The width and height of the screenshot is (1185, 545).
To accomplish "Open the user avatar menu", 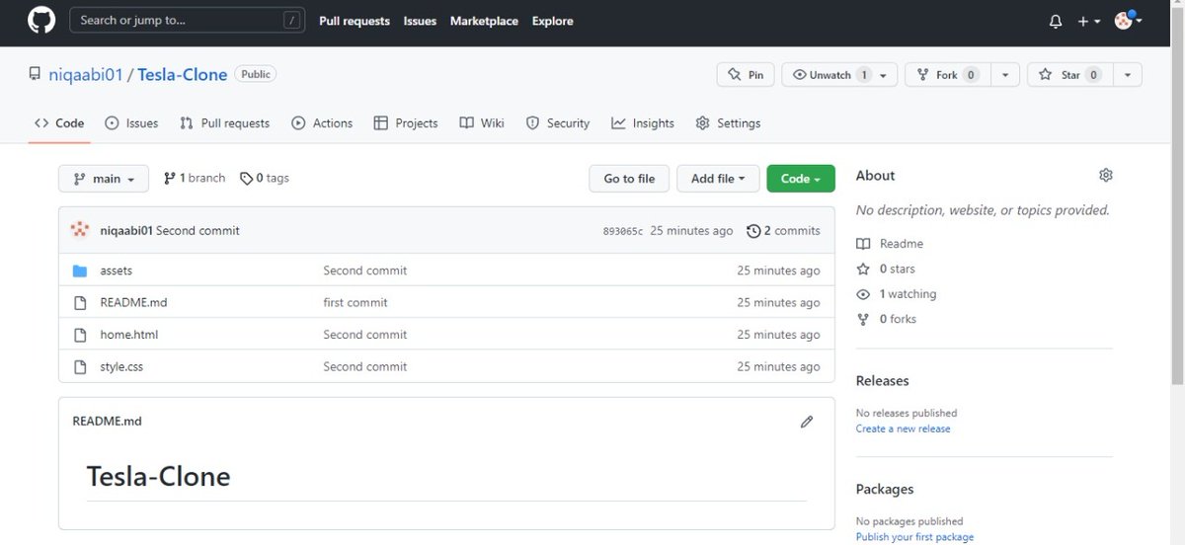I will (1128, 20).
